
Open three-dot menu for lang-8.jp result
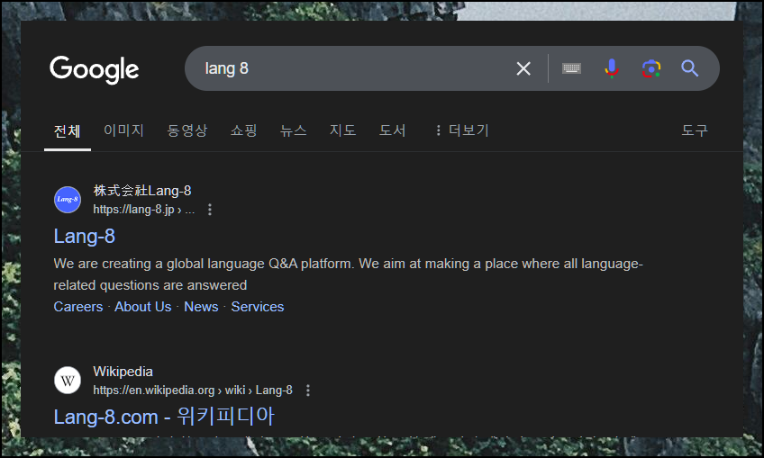(210, 210)
